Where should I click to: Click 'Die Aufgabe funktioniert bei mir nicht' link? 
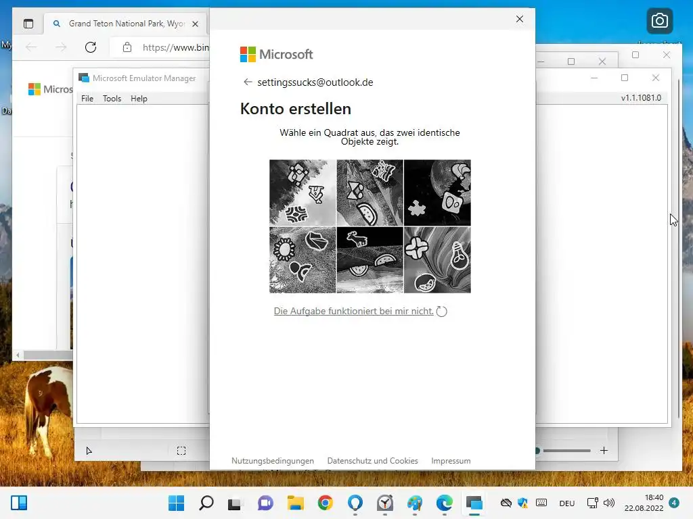(x=353, y=311)
